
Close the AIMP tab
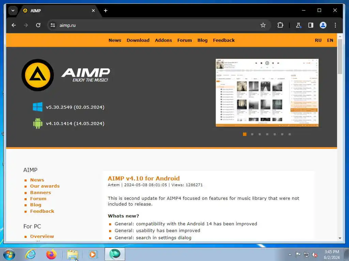coord(93,11)
